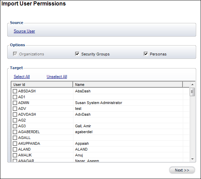Click the Unselect All link
Viewport: 201px width, 179px height.
pos(57,77)
